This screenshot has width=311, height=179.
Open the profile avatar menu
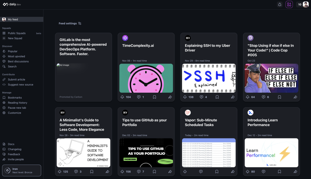click(306, 4)
